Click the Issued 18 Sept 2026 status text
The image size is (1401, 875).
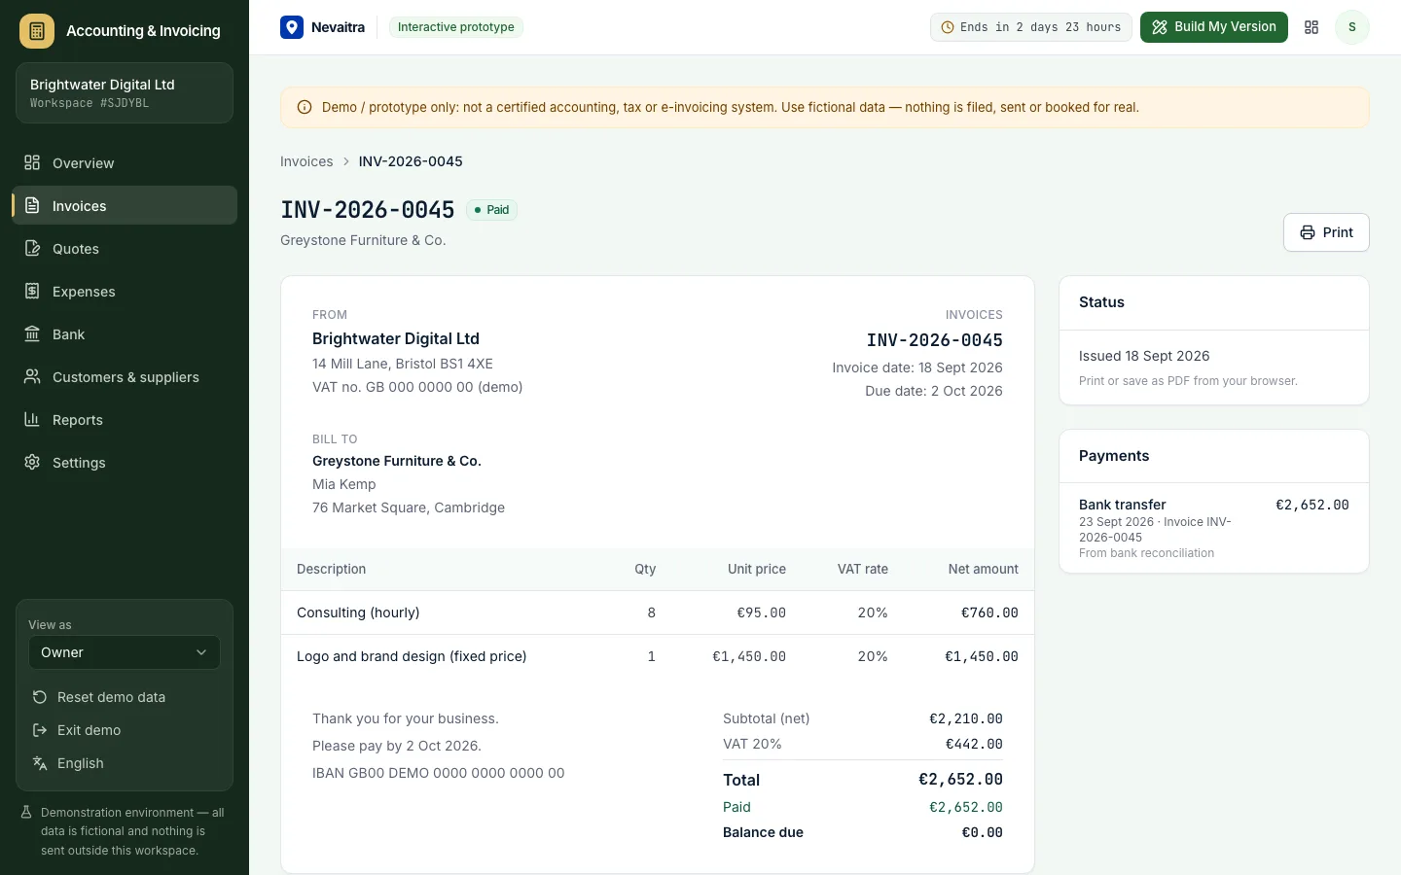tap(1144, 356)
